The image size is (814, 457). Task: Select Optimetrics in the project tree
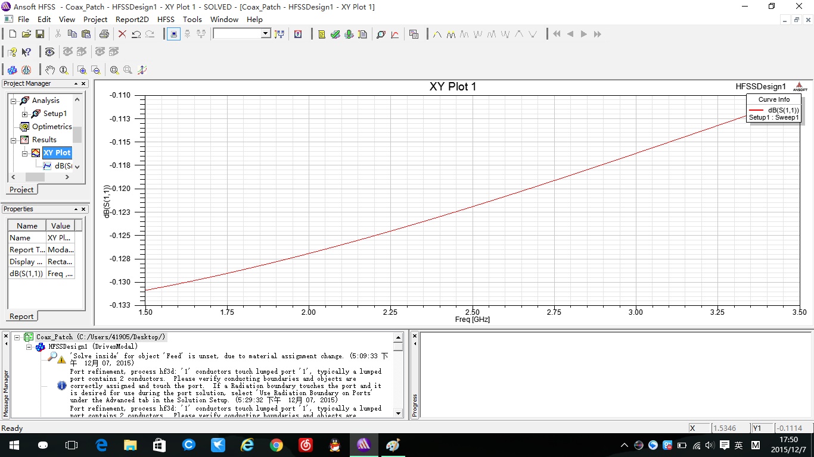pyautogui.click(x=52, y=127)
